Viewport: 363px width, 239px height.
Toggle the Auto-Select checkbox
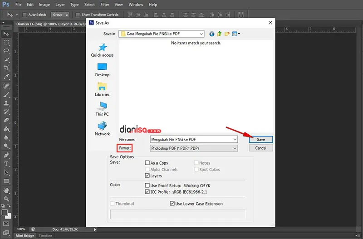[25, 15]
